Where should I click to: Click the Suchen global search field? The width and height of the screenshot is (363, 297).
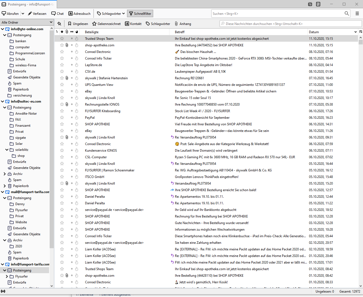pyautogui.click(x=277, y=13)
